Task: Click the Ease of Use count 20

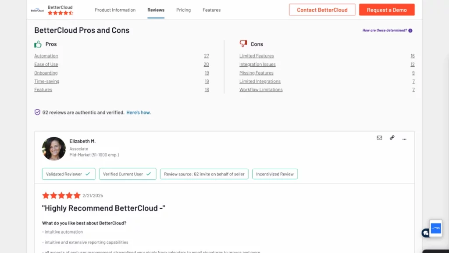Action: pos(206,64)
